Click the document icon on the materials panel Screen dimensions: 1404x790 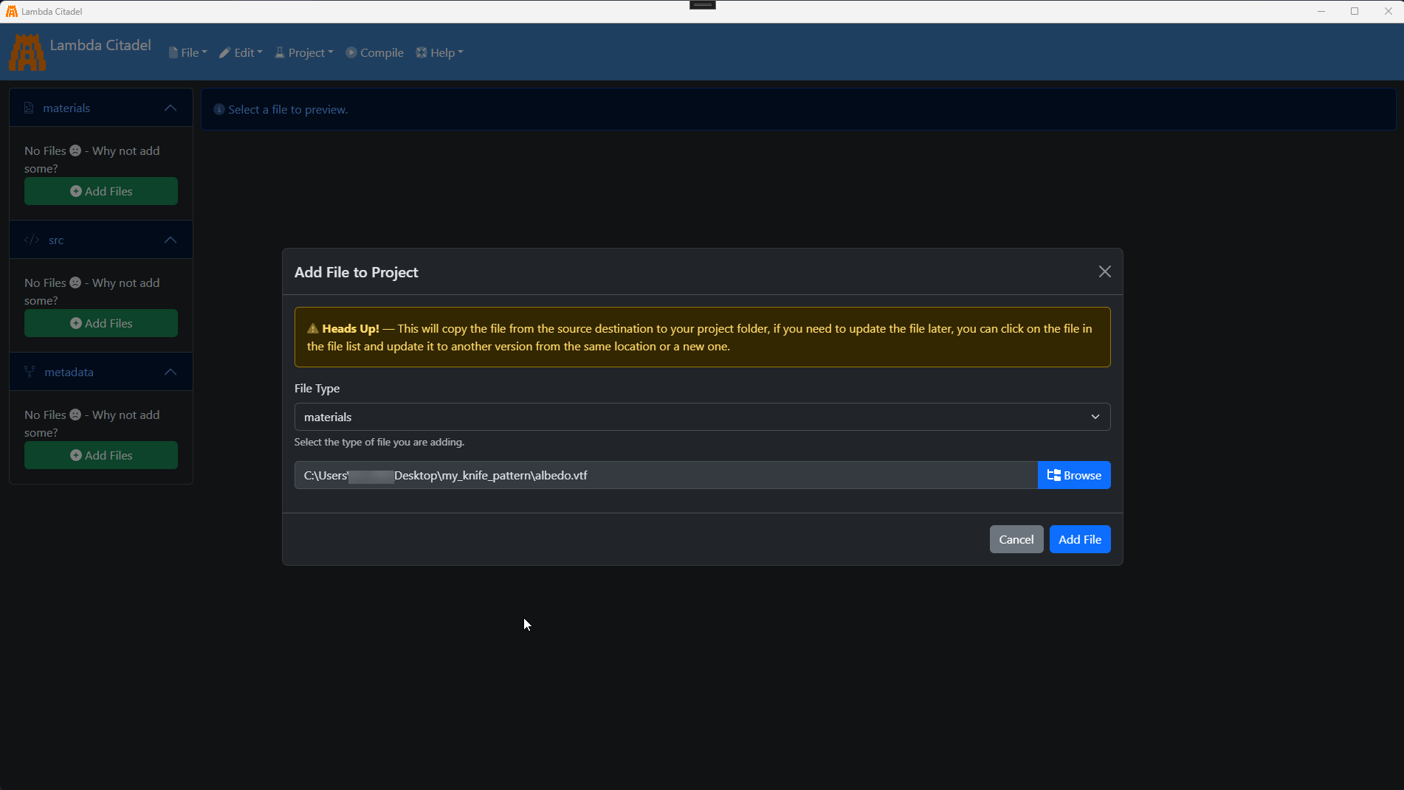pyautogui.click(x=28, y=107)
